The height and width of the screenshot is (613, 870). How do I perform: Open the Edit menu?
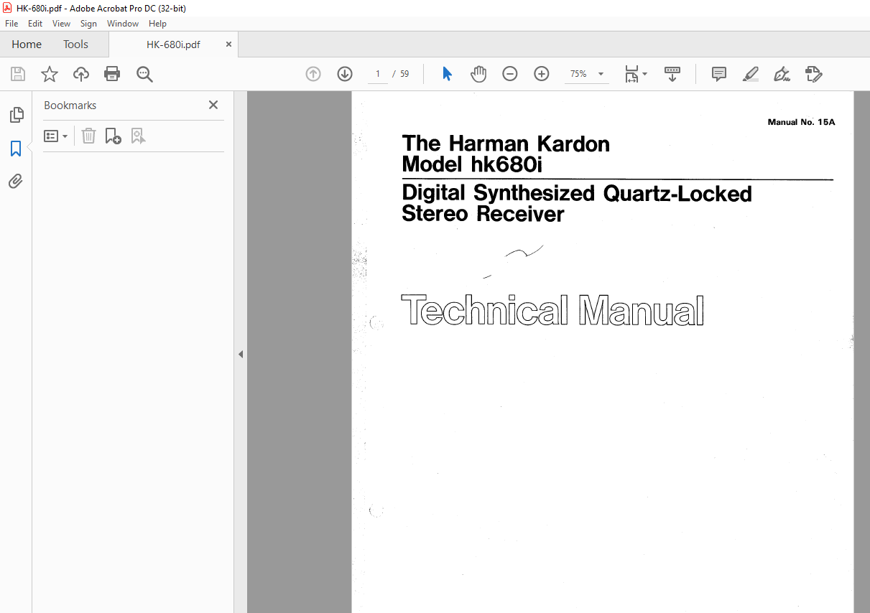pyautogui.click(x=35, y=24)
